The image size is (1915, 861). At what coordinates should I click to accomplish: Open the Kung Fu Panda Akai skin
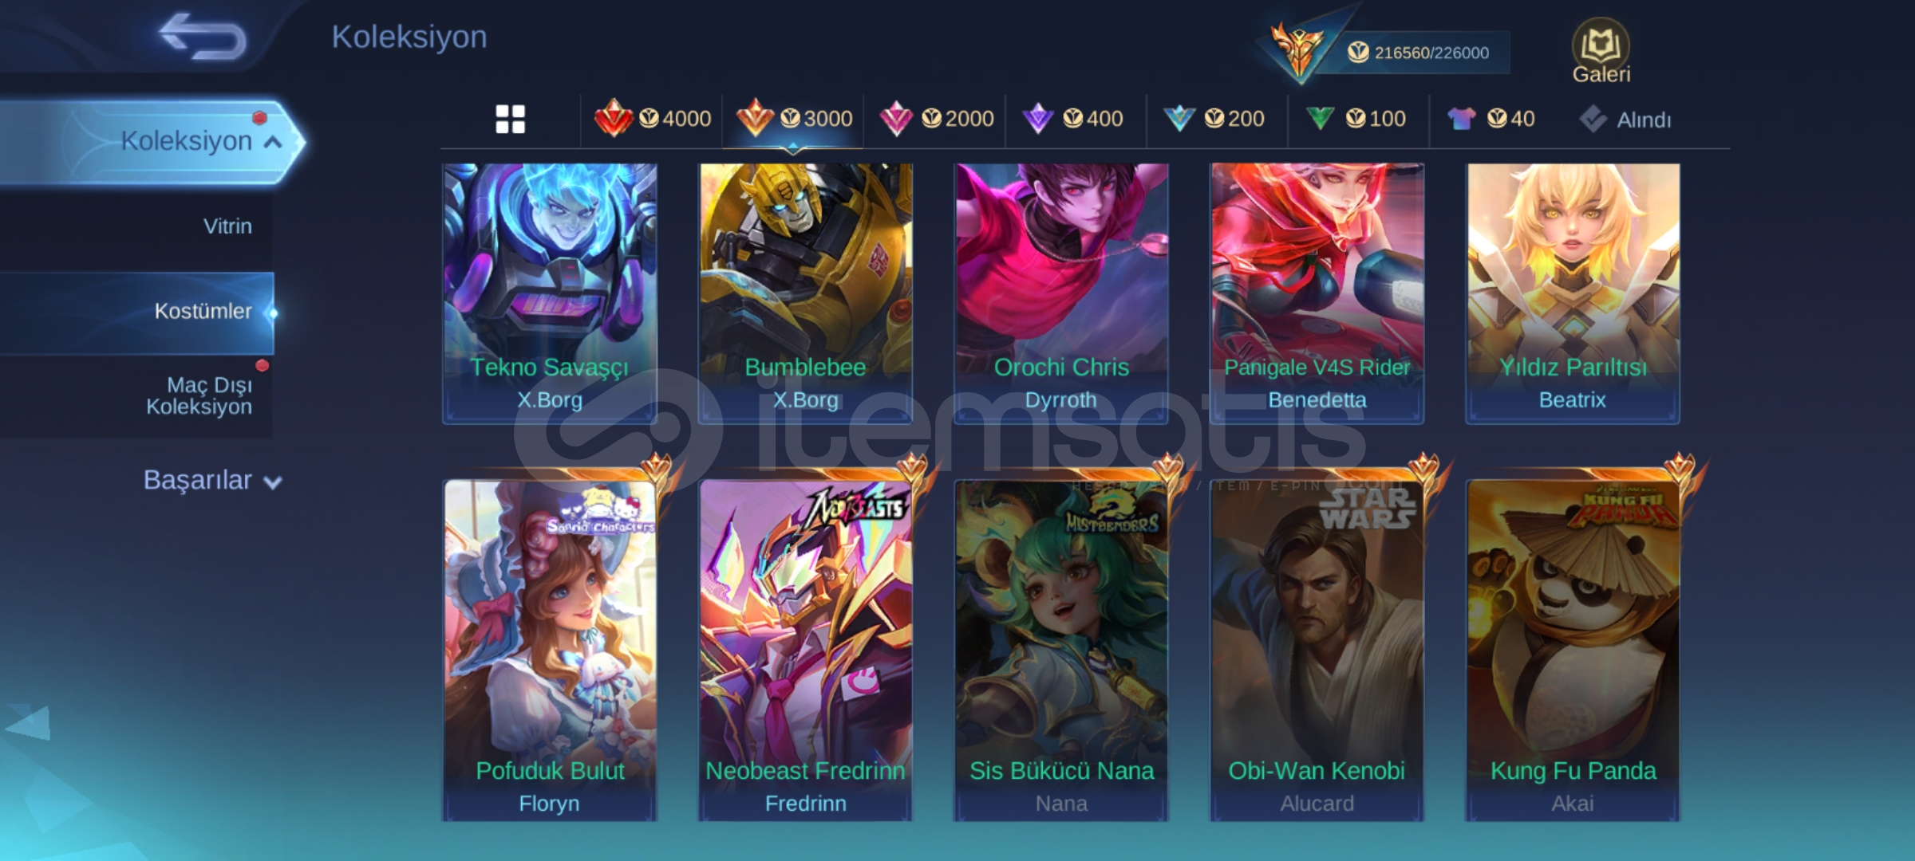[1573, 650]
